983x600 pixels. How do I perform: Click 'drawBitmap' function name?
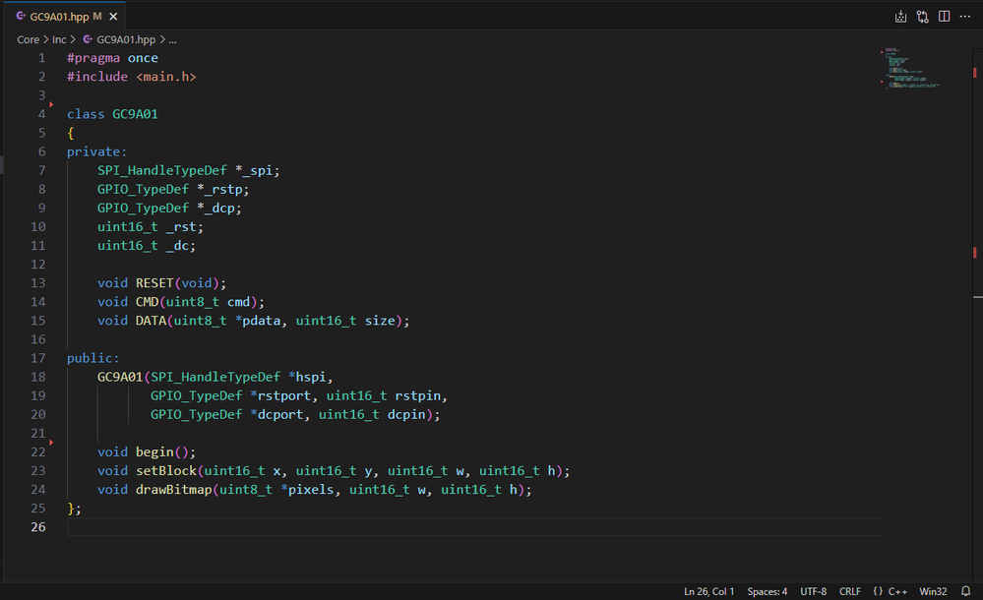tap(173, 490)
